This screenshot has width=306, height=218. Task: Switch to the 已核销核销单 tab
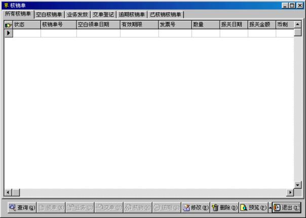tap(166, 15)
